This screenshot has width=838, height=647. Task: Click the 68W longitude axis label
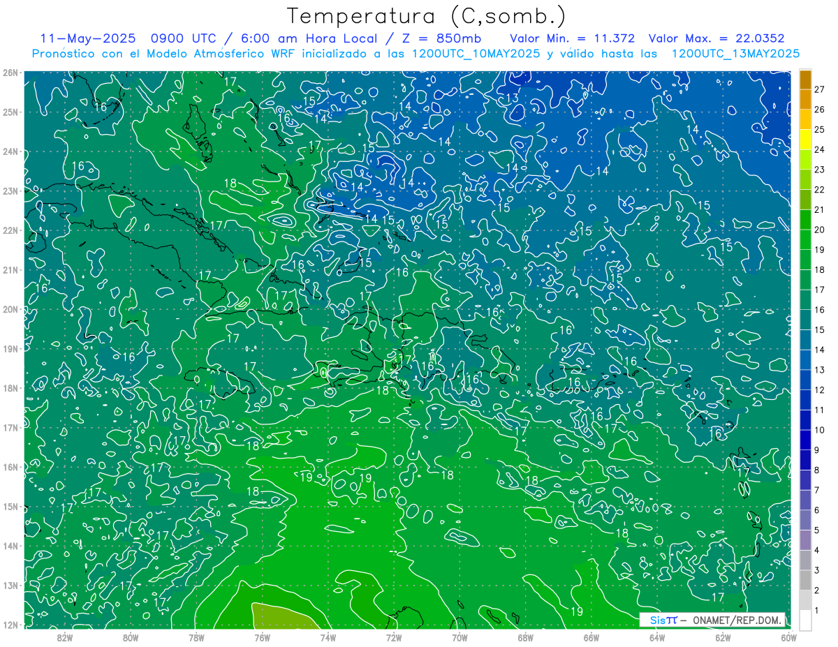point(526,637)
